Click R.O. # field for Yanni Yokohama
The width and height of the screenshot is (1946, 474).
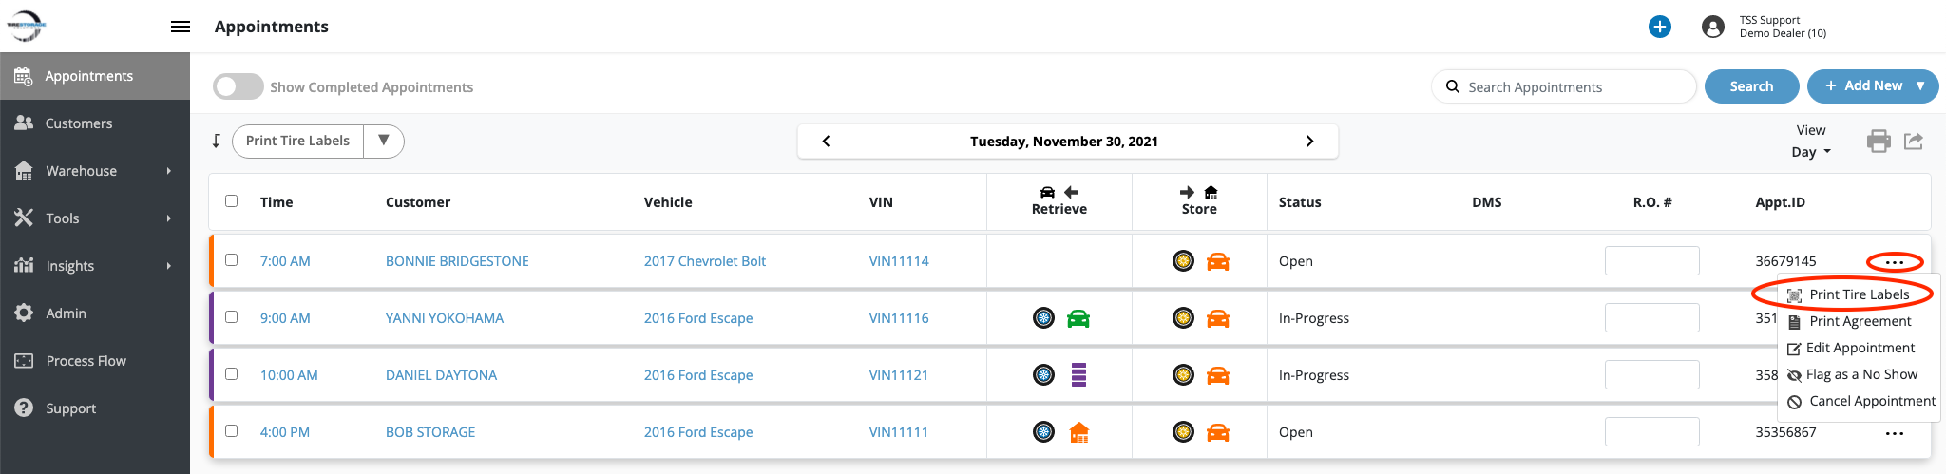tap(1652, 317)
